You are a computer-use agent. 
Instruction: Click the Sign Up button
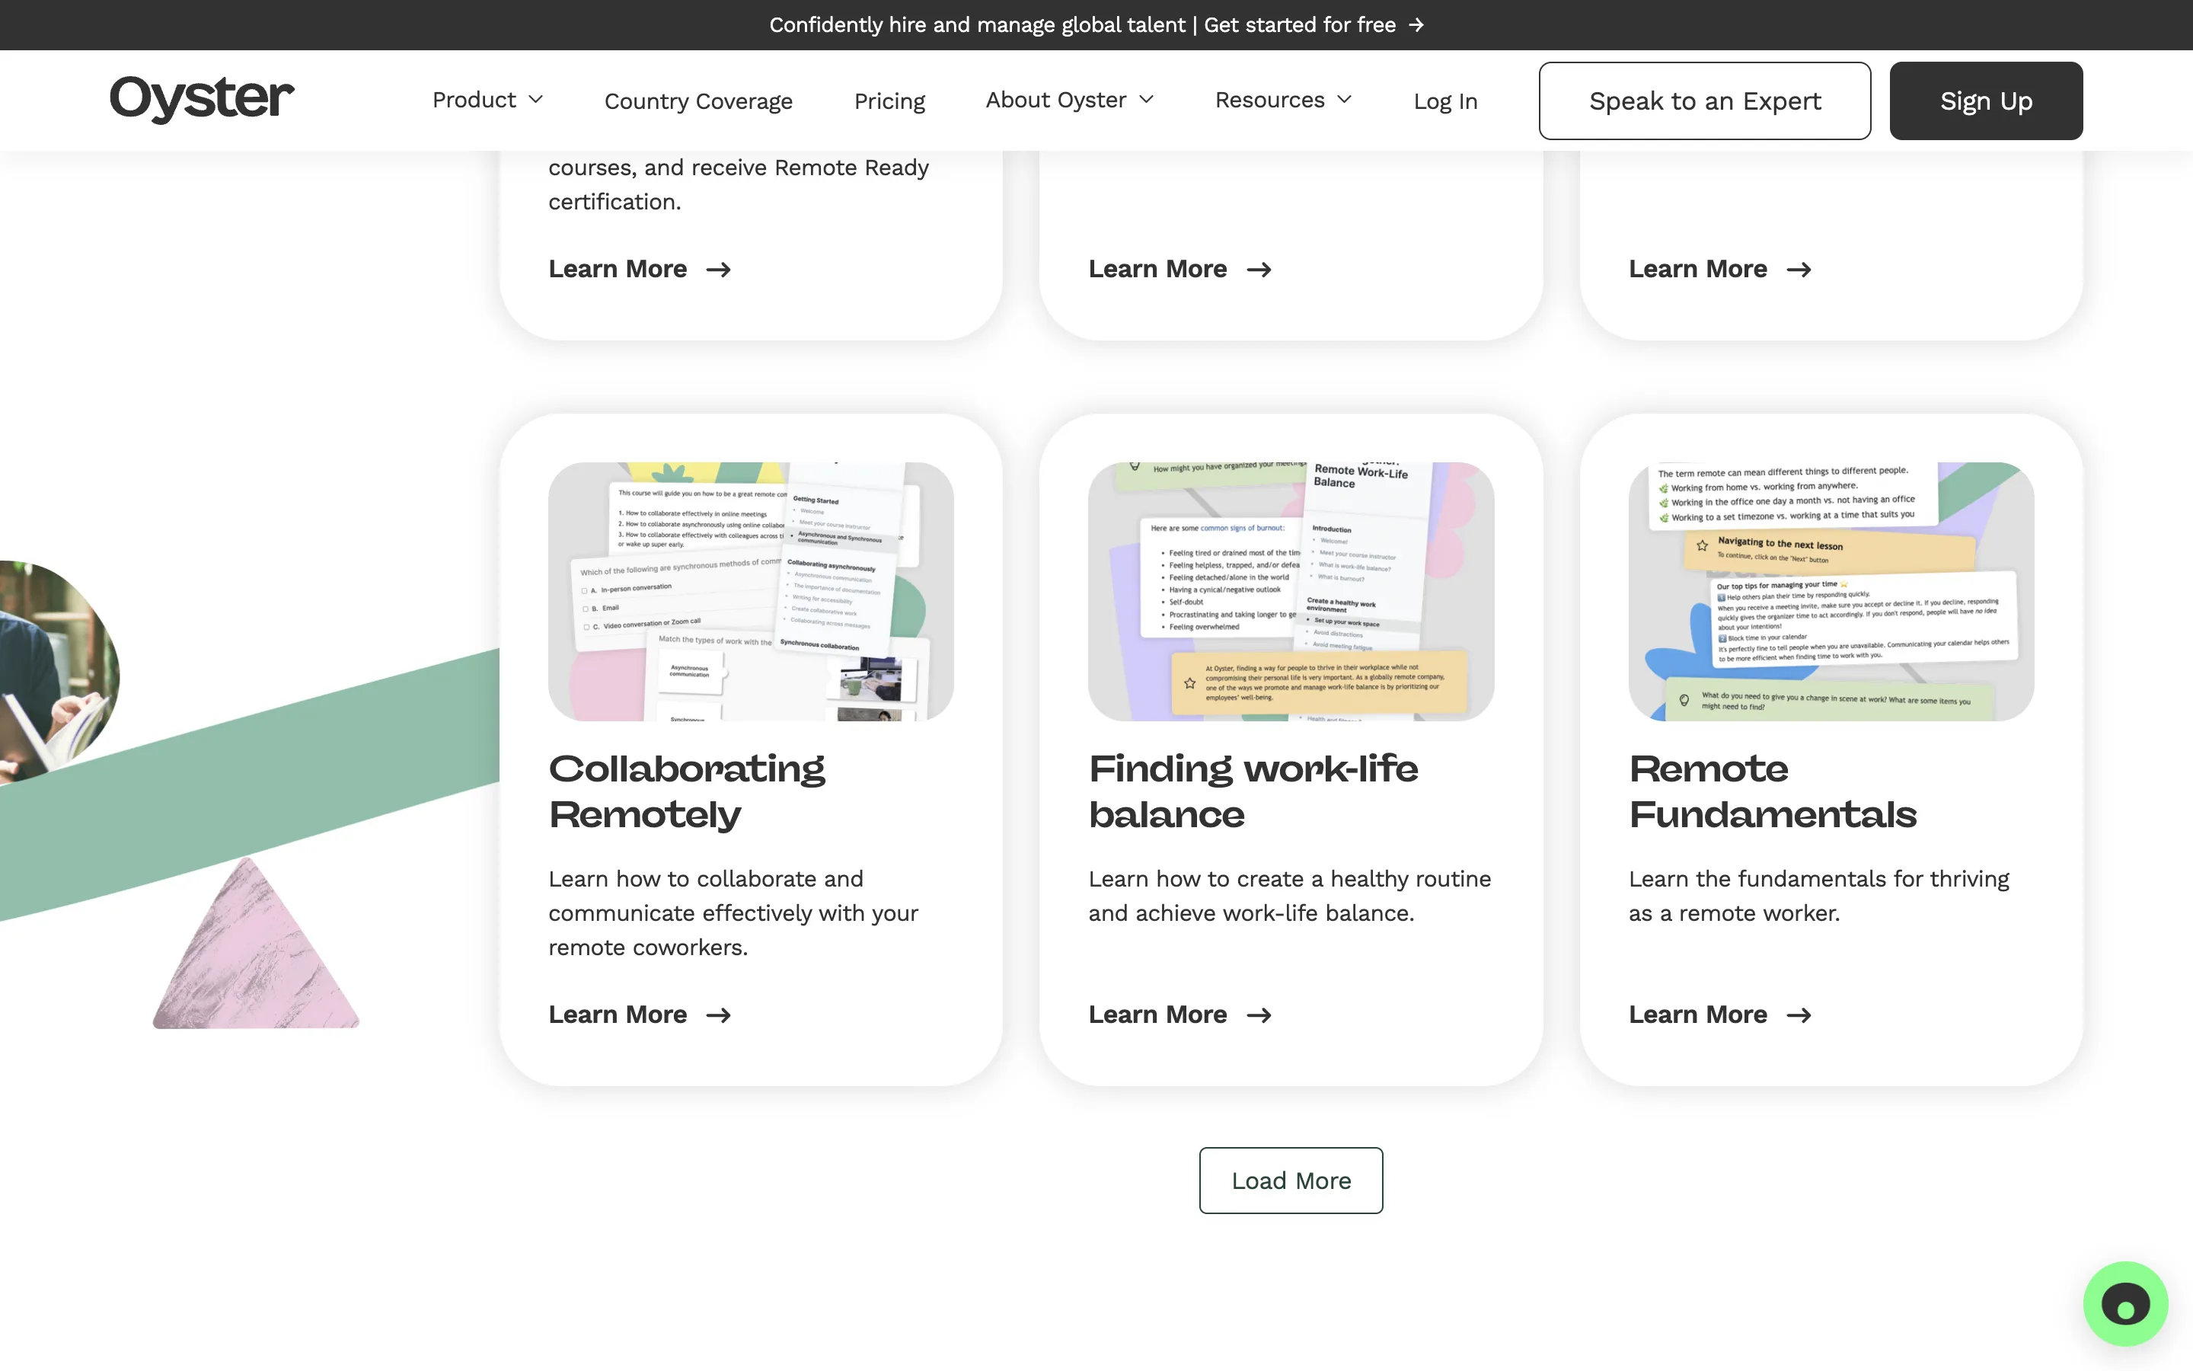[x=1985, y=101]
